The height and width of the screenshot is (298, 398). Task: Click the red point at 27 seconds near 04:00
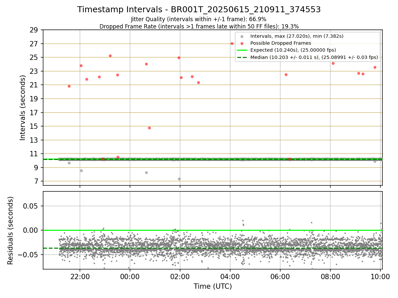(x=232, y=43)
